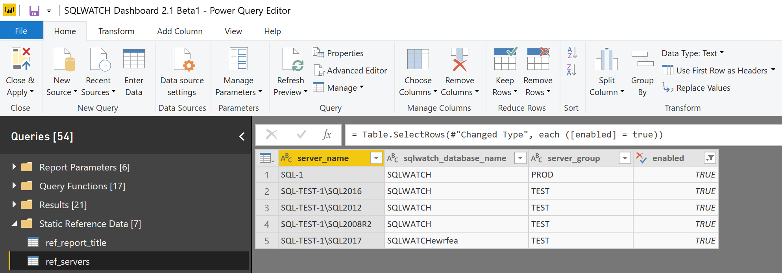This screenshot has width=782, height=273.
Task: Click cell SQL-TEST-1\SQL2016
Action: click(x=331, y=191)
